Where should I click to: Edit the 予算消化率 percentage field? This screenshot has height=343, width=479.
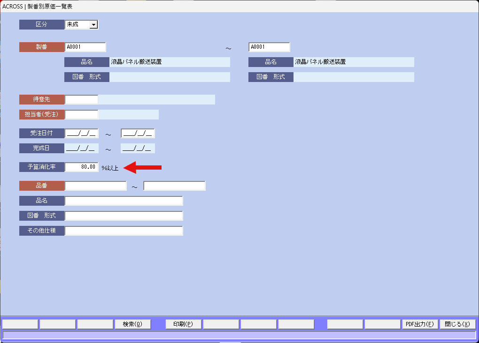(x=81, y=167)
